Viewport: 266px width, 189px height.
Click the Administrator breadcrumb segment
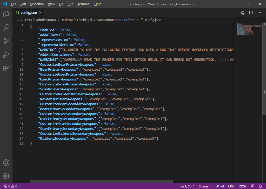pos(46,20)
